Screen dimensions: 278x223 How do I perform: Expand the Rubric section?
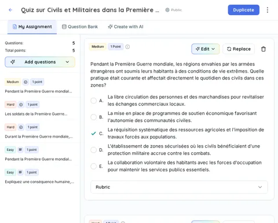[179, 187]
